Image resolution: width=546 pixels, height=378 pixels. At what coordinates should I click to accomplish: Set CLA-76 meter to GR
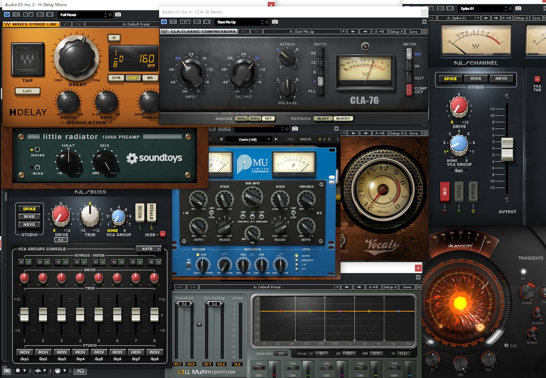point(409,54)
